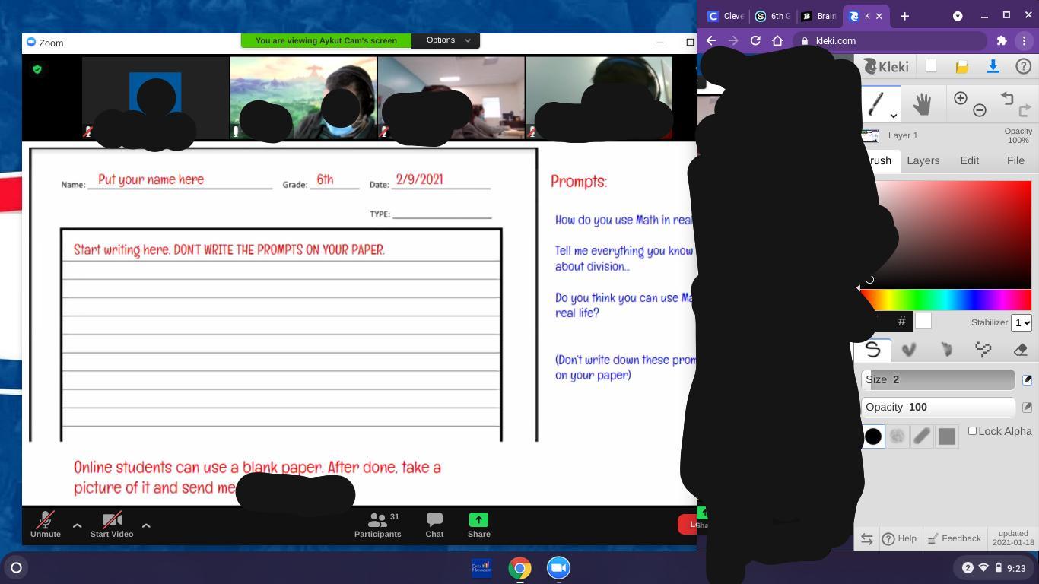Click the kleki.com address bar
Screen dimensions: 1039x584
(890, 41)
